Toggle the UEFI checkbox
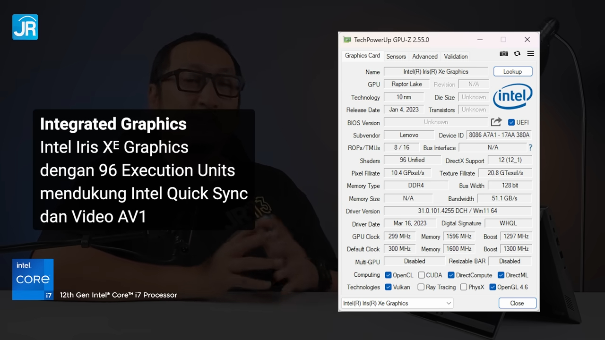The image size is (605, 340). [x=511, y=122]
